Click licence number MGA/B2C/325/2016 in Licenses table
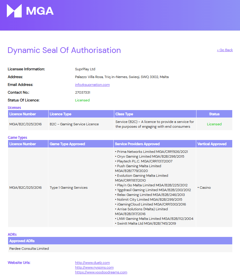This screenshot has height=277, width=240. [26, 124]
